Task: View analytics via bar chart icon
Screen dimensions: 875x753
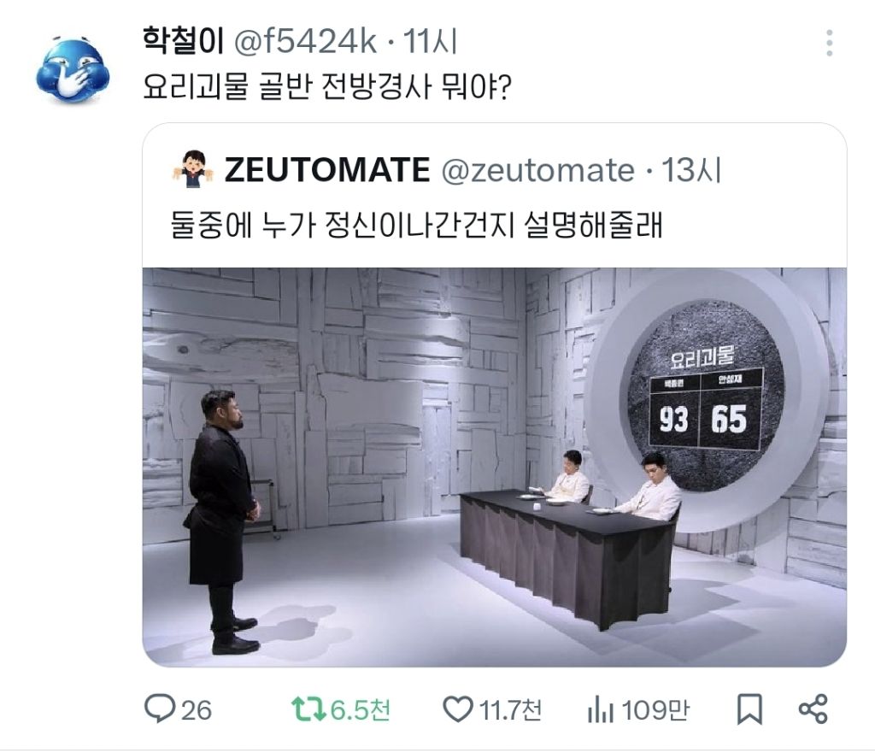Action: 601,711
